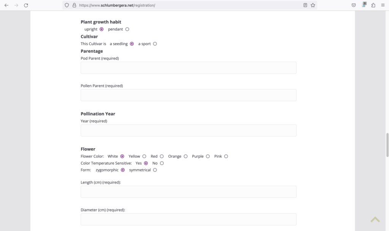Pick Pink as flower color
This screenshot has width=389, height=231.
pos(226,156)
